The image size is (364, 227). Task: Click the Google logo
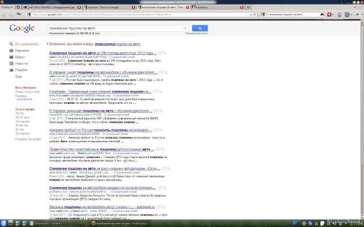pyautogui.click(x=22, y=28)
